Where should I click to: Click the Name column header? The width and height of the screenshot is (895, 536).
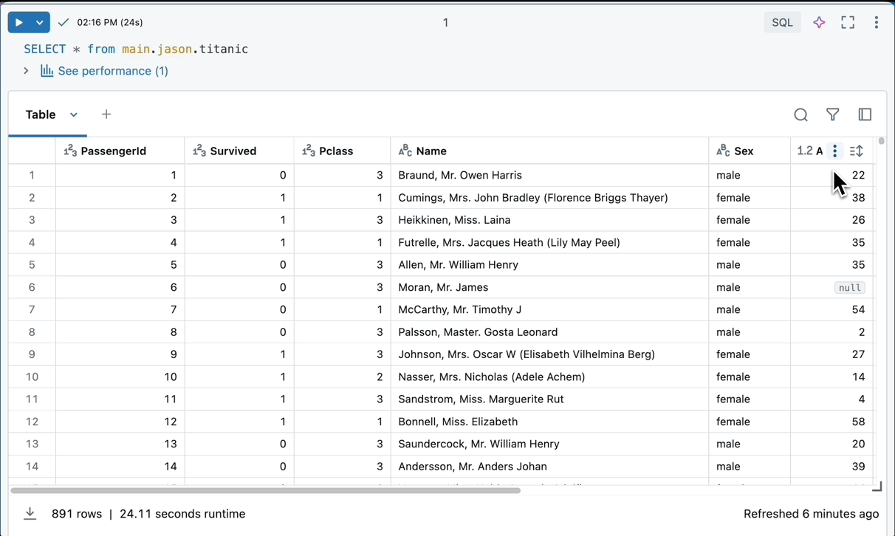coord(431,151)
